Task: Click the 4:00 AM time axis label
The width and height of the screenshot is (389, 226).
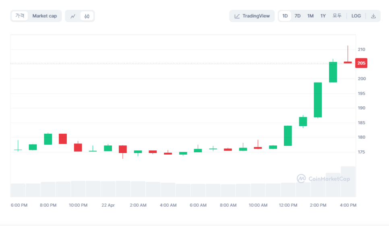Action: [168, 205]
